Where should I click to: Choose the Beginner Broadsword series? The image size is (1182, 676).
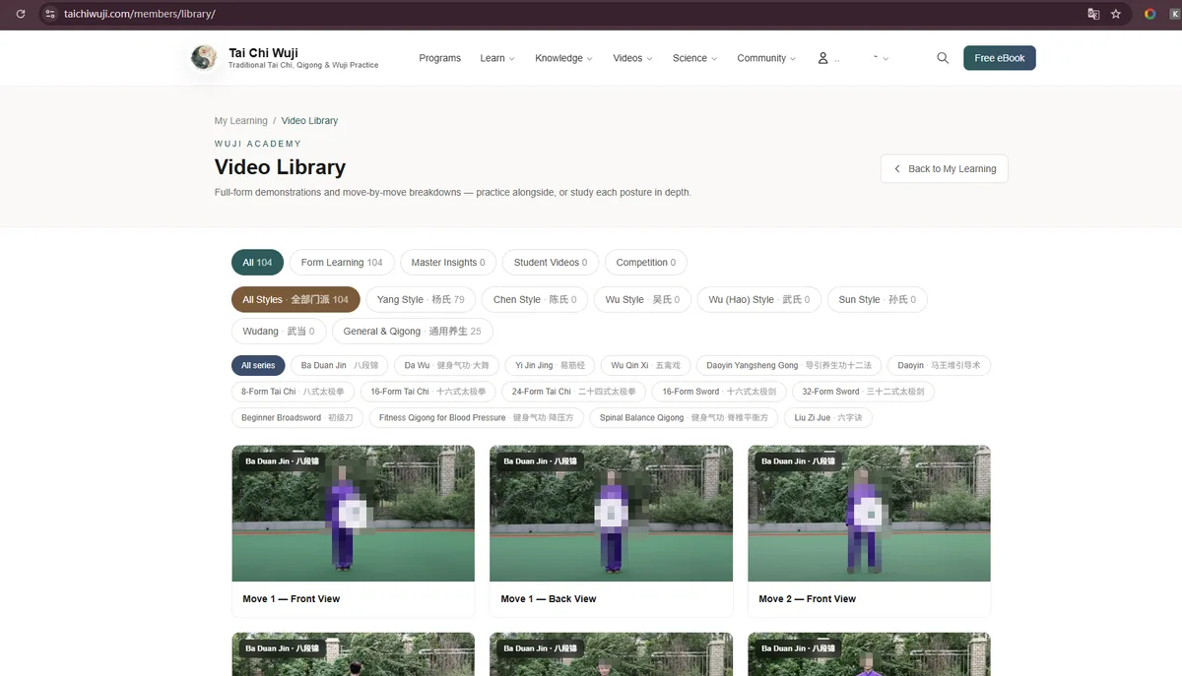[x=296, y=417]
